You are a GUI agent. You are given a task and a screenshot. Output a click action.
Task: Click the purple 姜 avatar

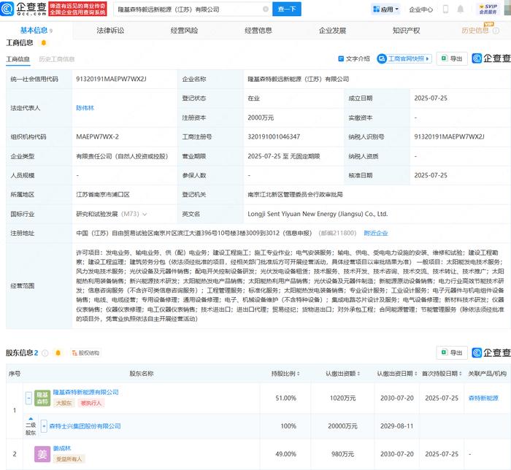42,454
